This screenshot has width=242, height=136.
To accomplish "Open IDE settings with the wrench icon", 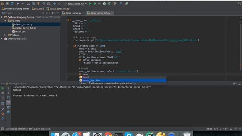I will coord(115,3).
